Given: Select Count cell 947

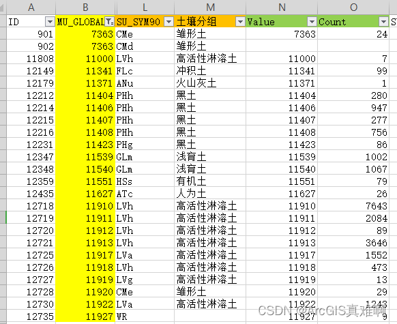Looking at the screenshot, I should [x=353, y=108].
